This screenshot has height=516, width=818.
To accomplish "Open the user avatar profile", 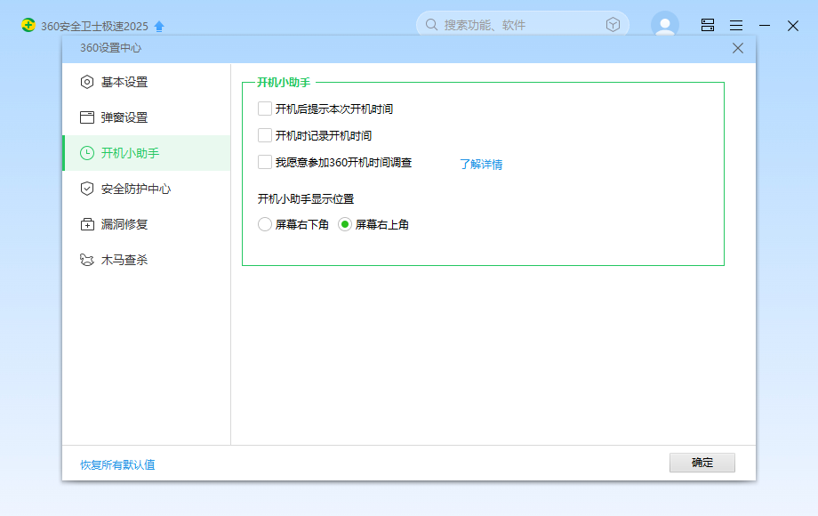I will click(x=664, y=25).
